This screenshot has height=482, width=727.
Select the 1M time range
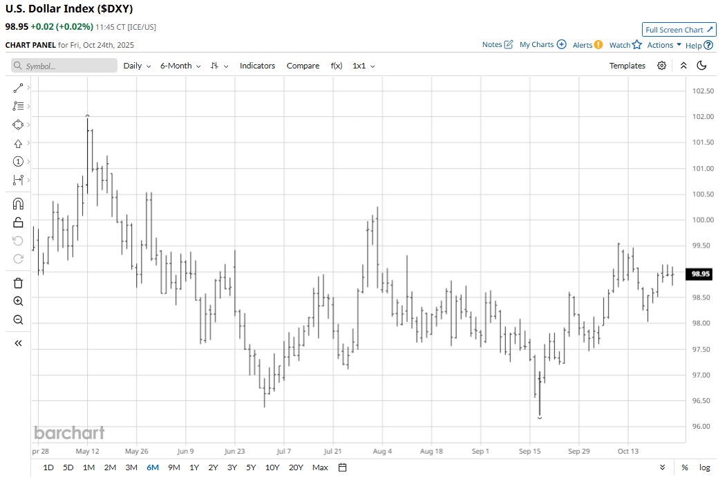point(88,467)
